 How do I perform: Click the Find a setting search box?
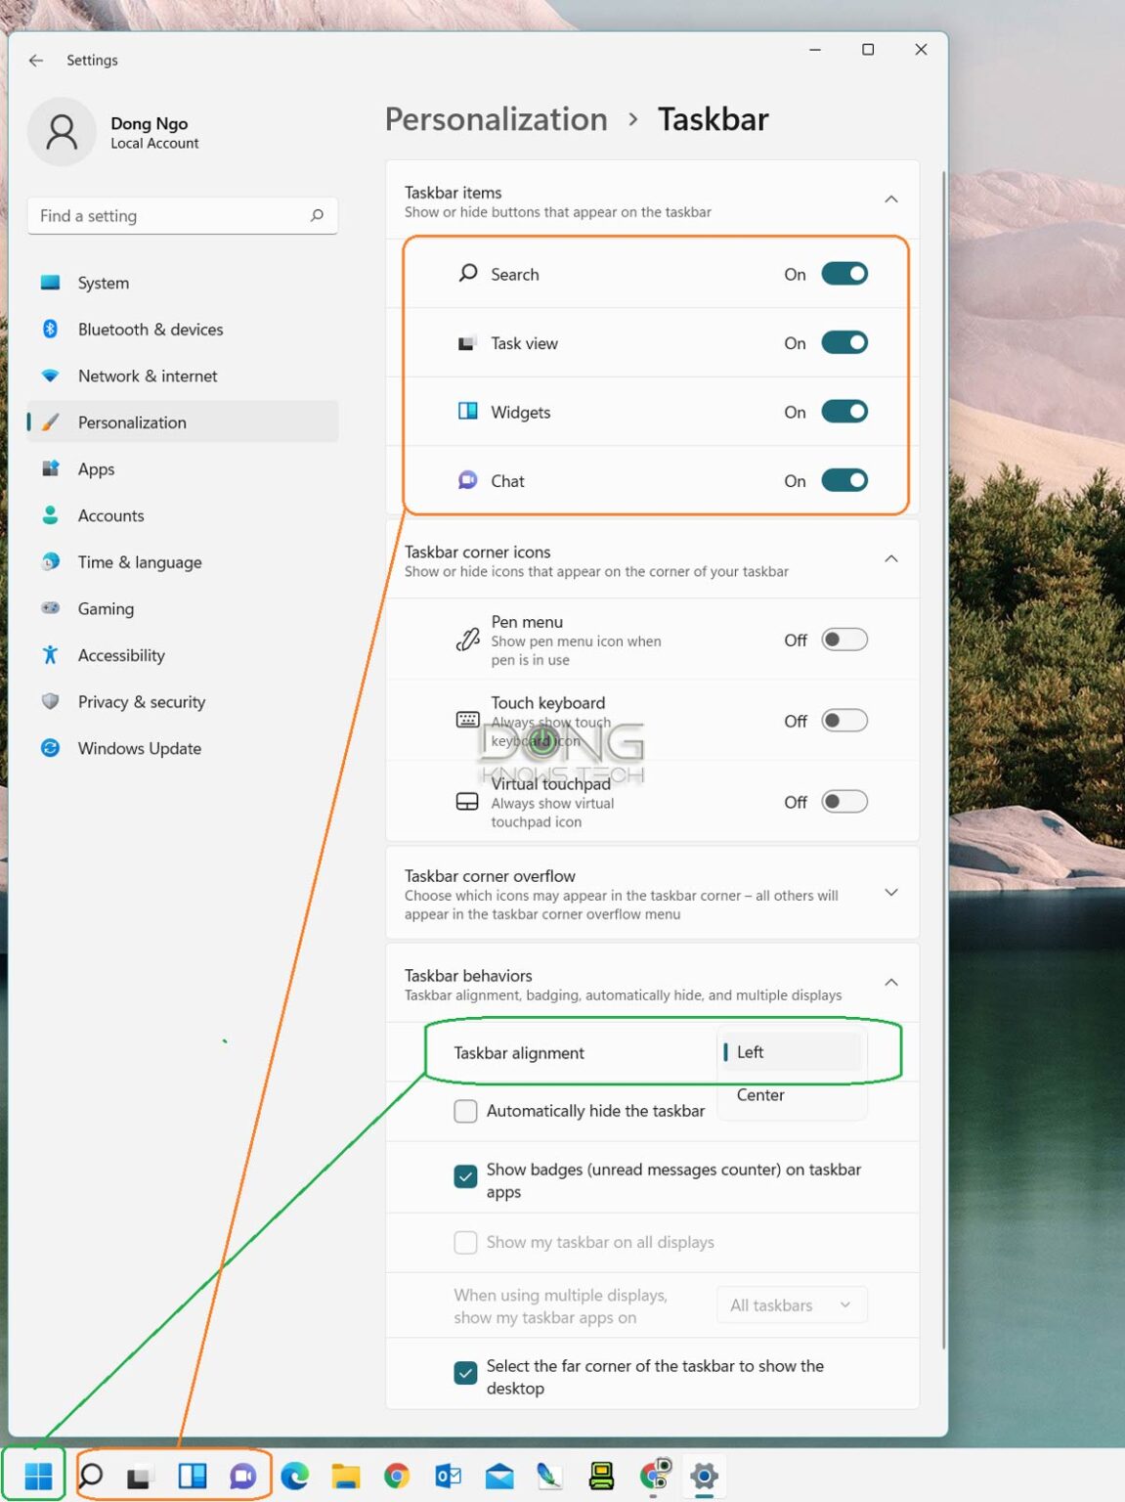point(171,216)
